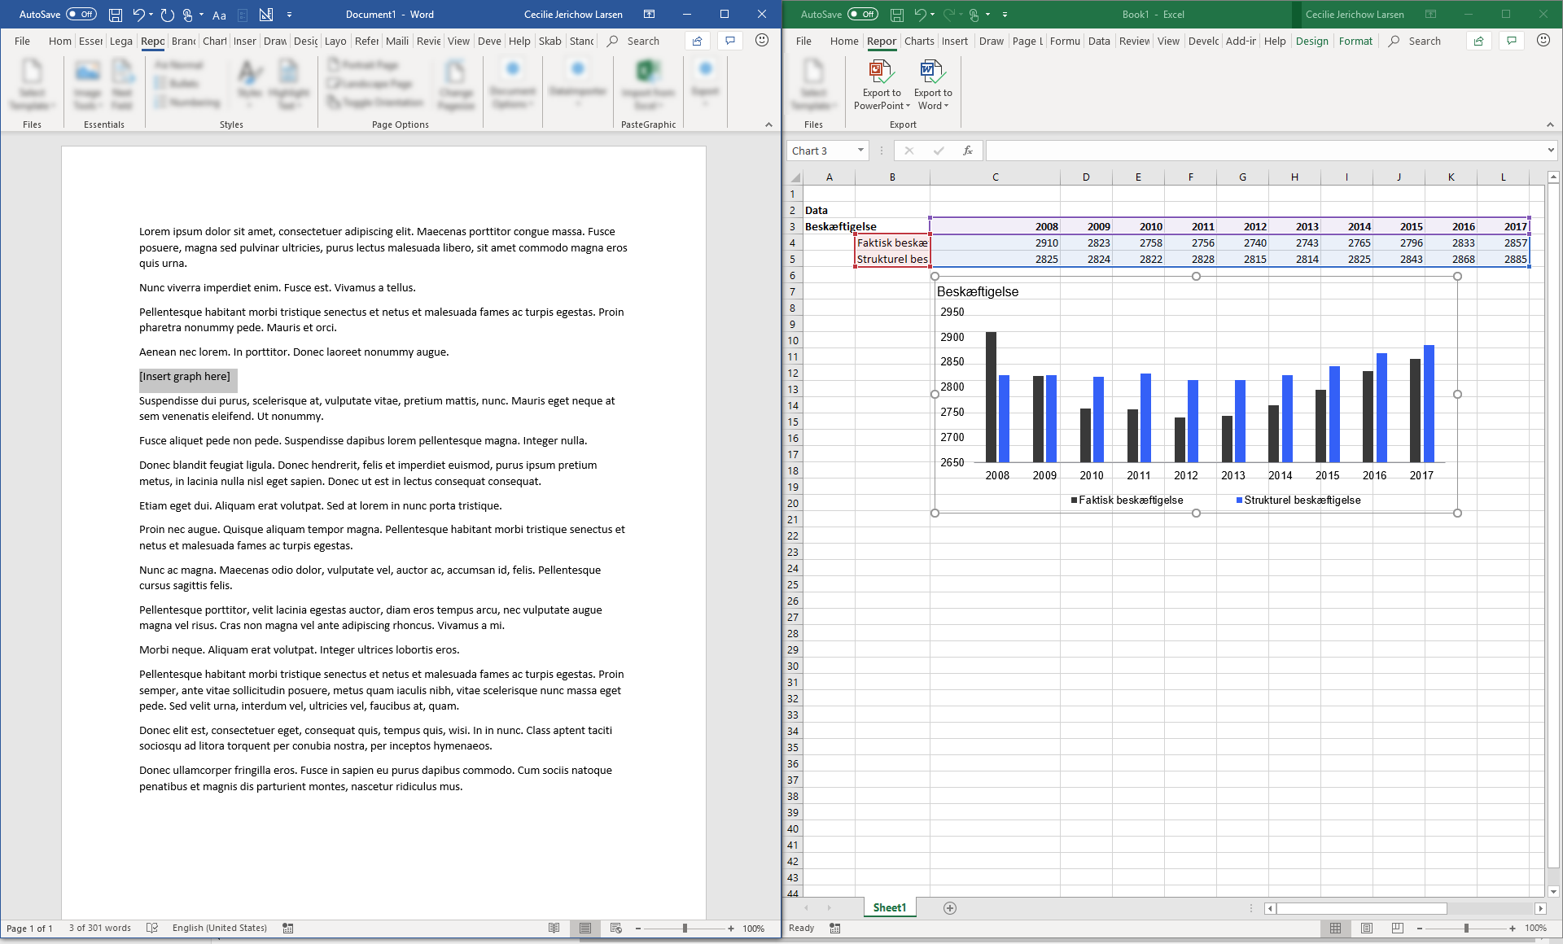Click English (United States) language in Word
Viewport: 1563px width, 944px height.
[219, 928]
